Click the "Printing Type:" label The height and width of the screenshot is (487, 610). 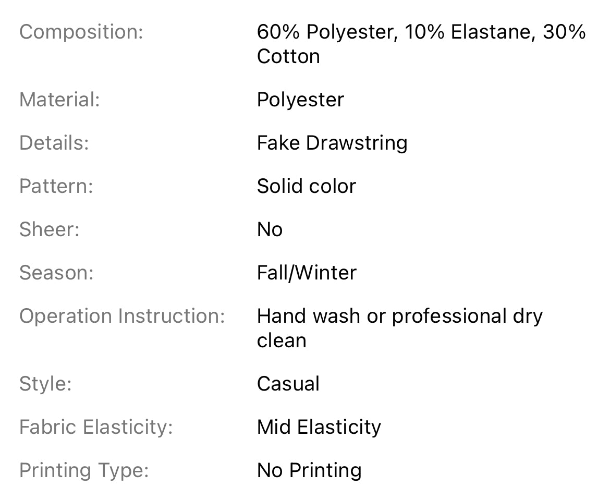point(84,470)
